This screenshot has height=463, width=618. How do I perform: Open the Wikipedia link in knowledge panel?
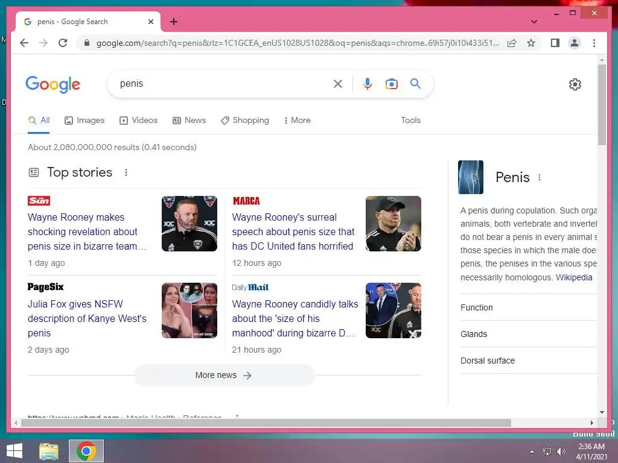[574, 277]
